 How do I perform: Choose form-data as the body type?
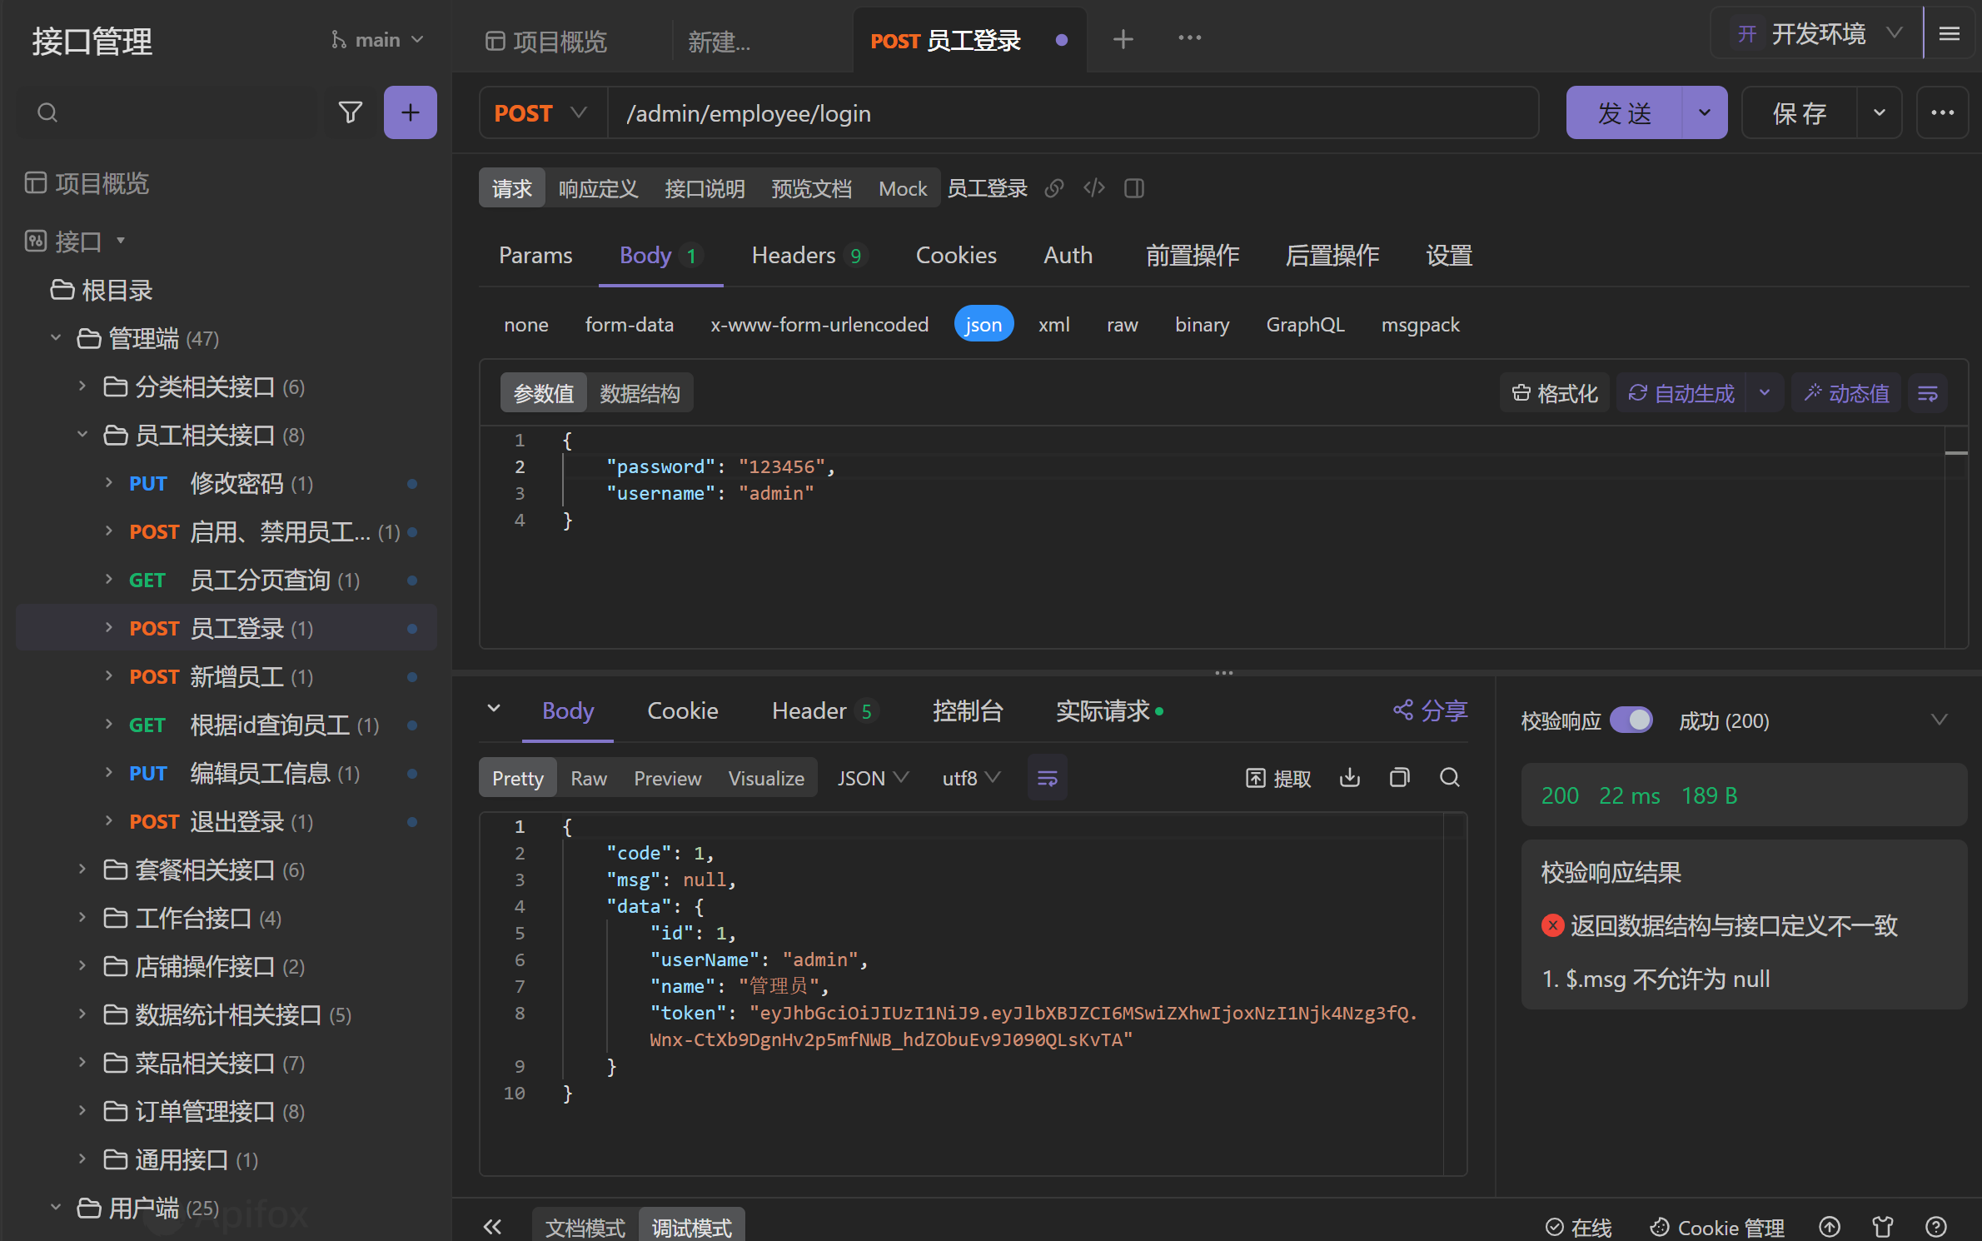(629, 325)
